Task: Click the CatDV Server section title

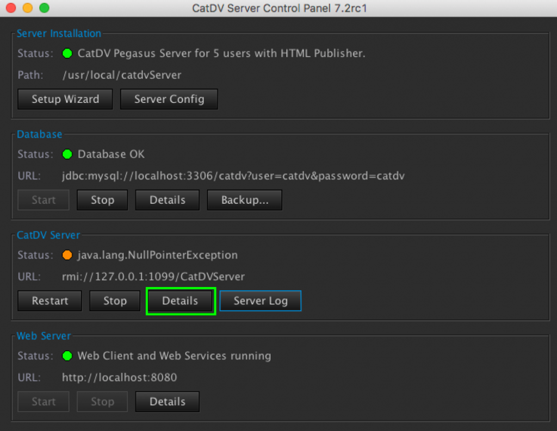Action: tap(48, 235)
